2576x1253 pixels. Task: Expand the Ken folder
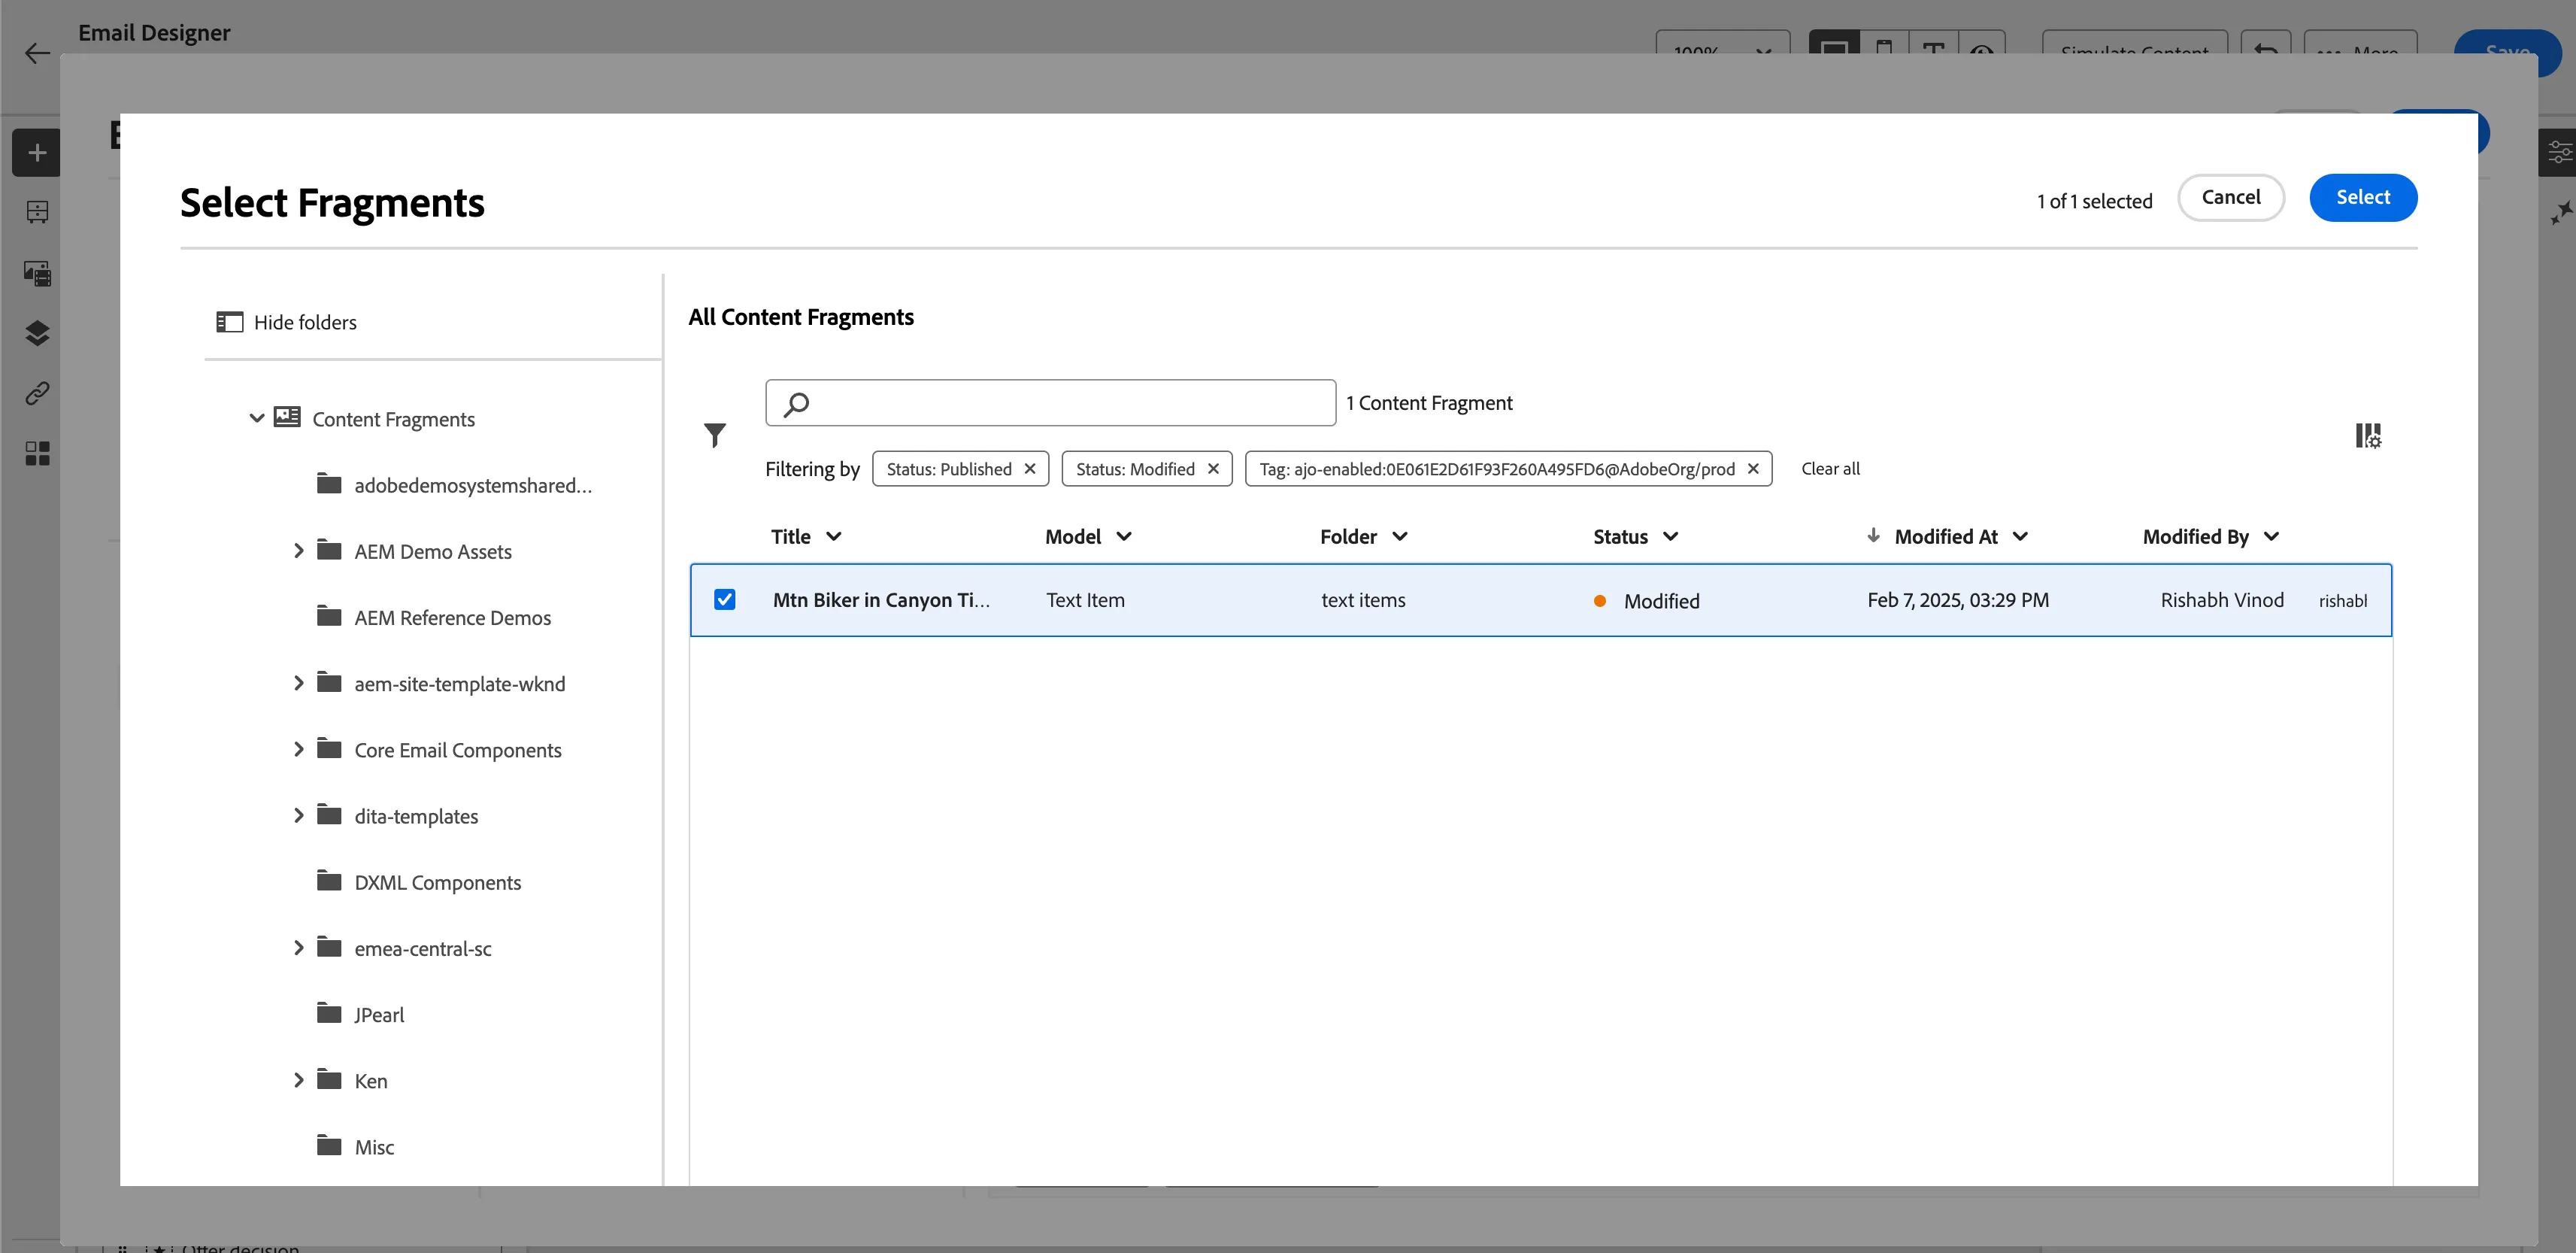298,1079
